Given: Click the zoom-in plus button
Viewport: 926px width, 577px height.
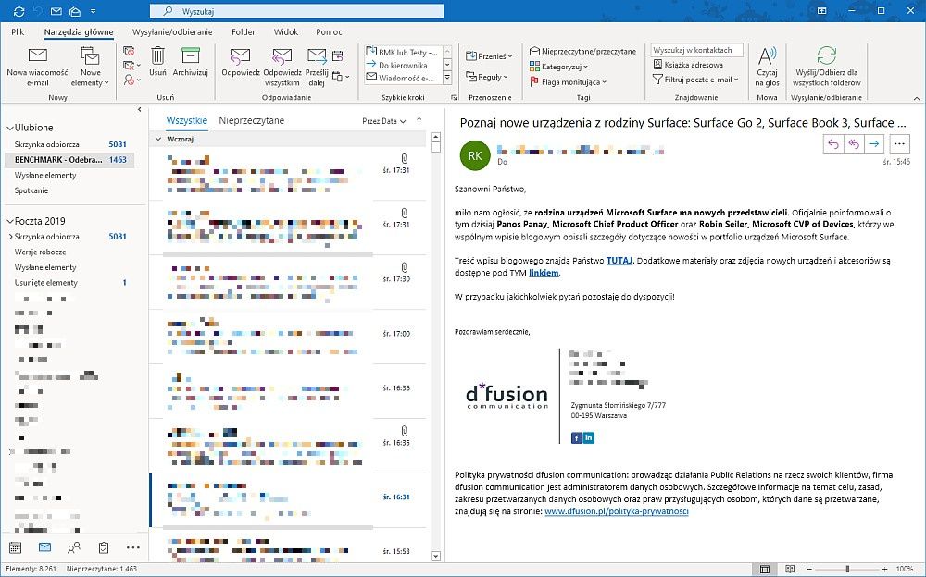Looking at the screenshot, I should (x=884, y=570).
